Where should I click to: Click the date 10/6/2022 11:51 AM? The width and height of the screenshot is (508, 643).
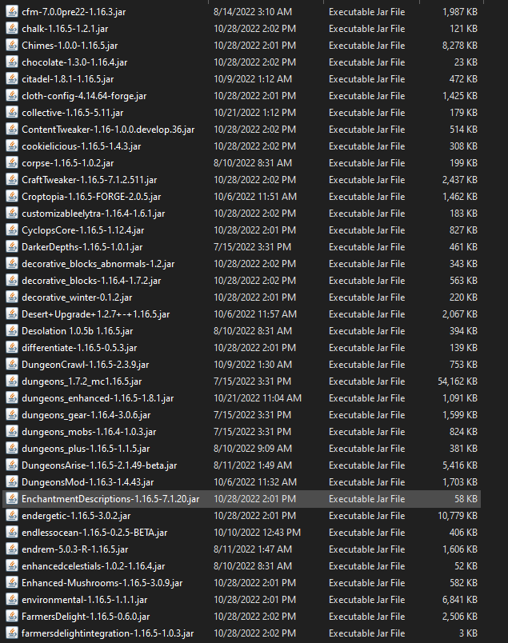(255, 197)
